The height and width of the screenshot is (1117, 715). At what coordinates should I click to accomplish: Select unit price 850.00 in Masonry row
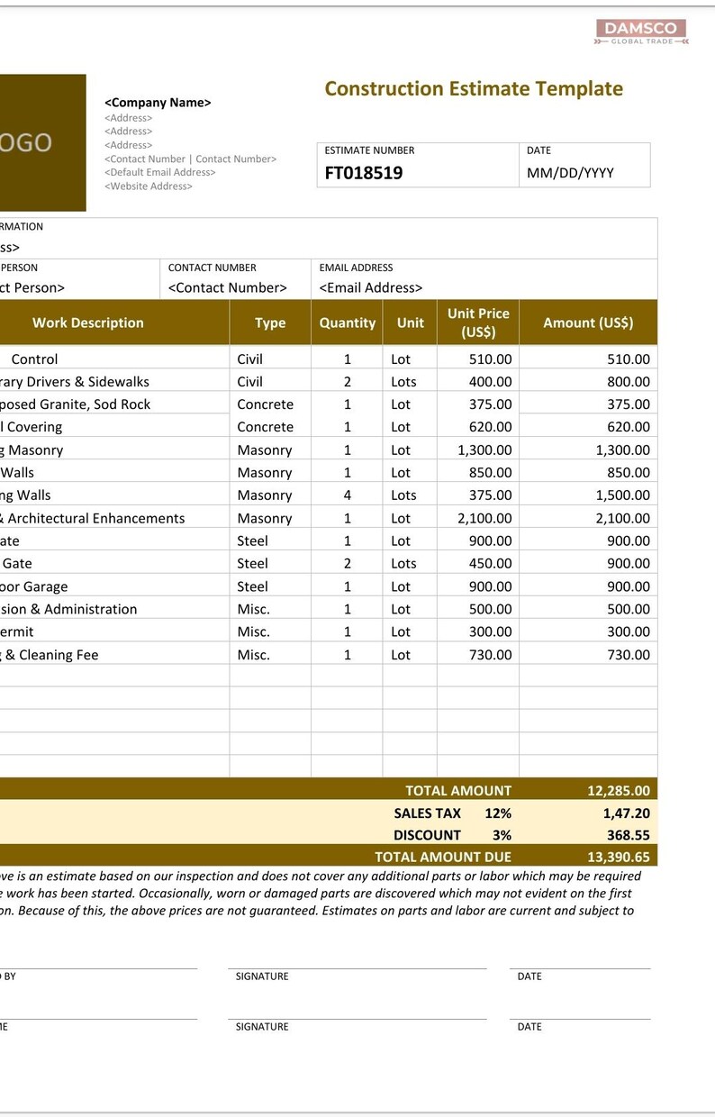click(x=490, y=473)
